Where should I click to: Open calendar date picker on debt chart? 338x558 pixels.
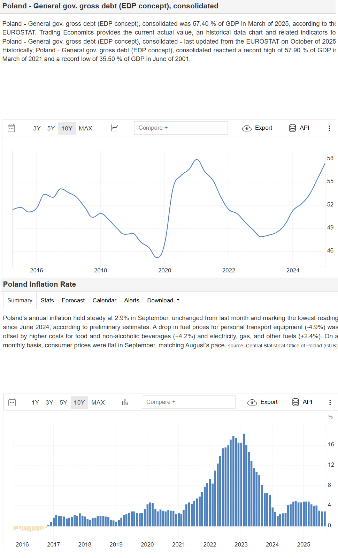pos(11,128)
